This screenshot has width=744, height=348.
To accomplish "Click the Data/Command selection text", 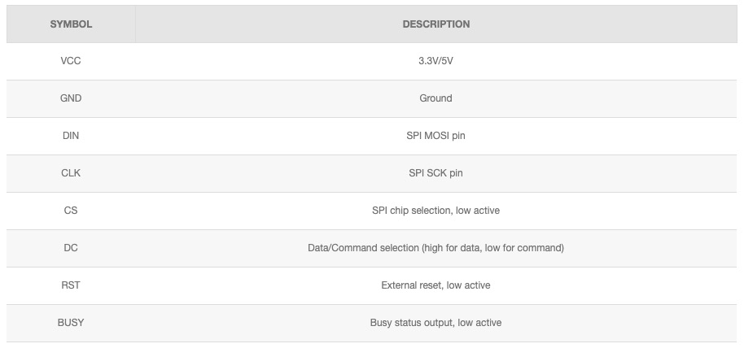I will 363,248.
